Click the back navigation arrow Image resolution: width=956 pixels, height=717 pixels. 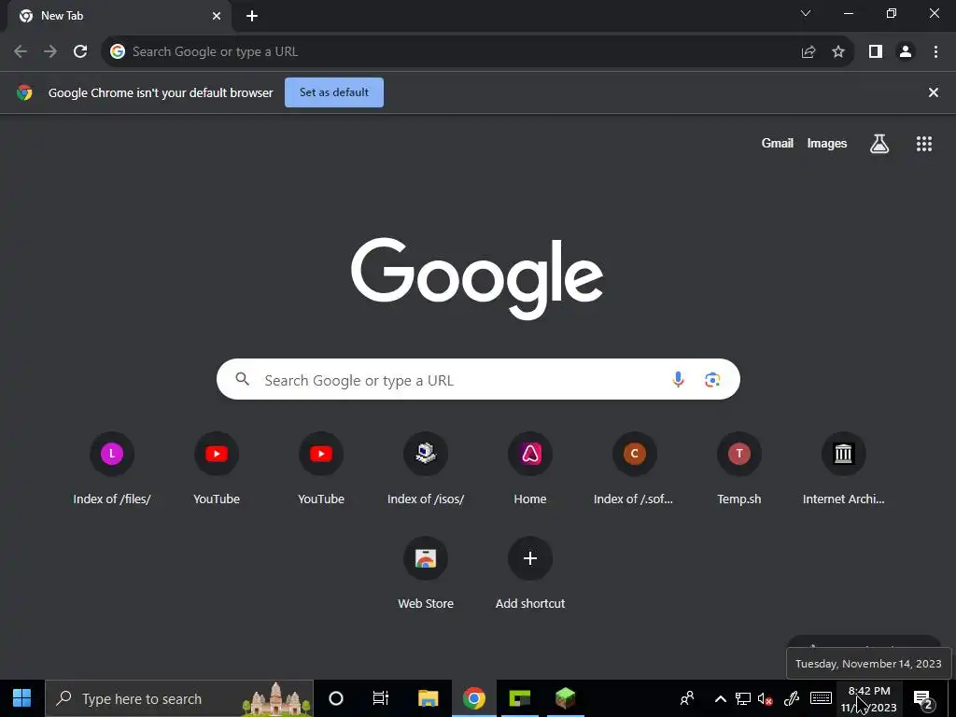pyautogui.click(x=21, y=52)
